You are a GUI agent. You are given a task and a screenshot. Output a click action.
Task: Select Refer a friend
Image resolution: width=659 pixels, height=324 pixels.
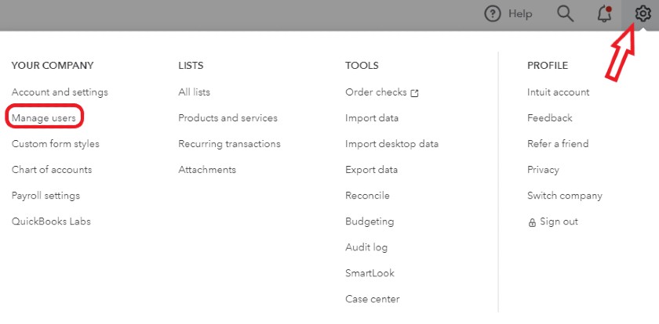(x=558, y=144)
